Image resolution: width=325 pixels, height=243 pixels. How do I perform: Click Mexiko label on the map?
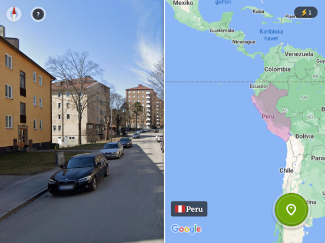coord(183,3)
